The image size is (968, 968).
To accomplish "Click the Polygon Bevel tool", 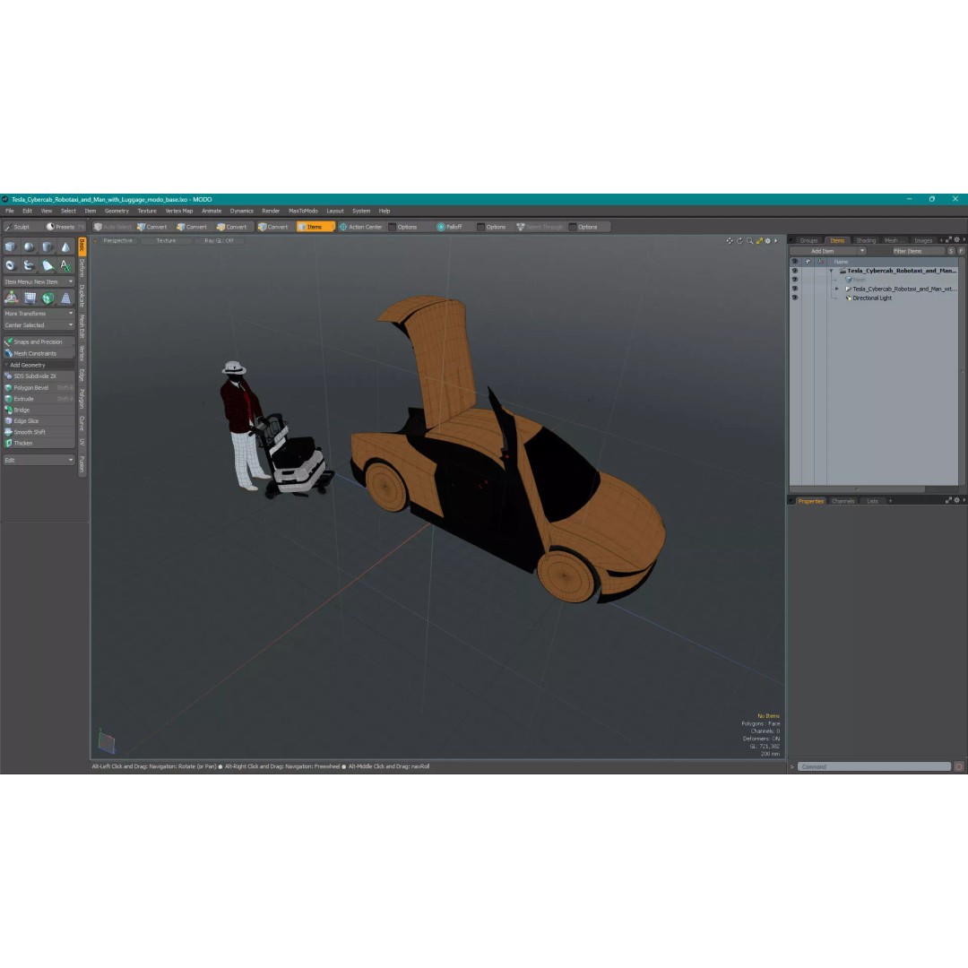I will [39, 388].
